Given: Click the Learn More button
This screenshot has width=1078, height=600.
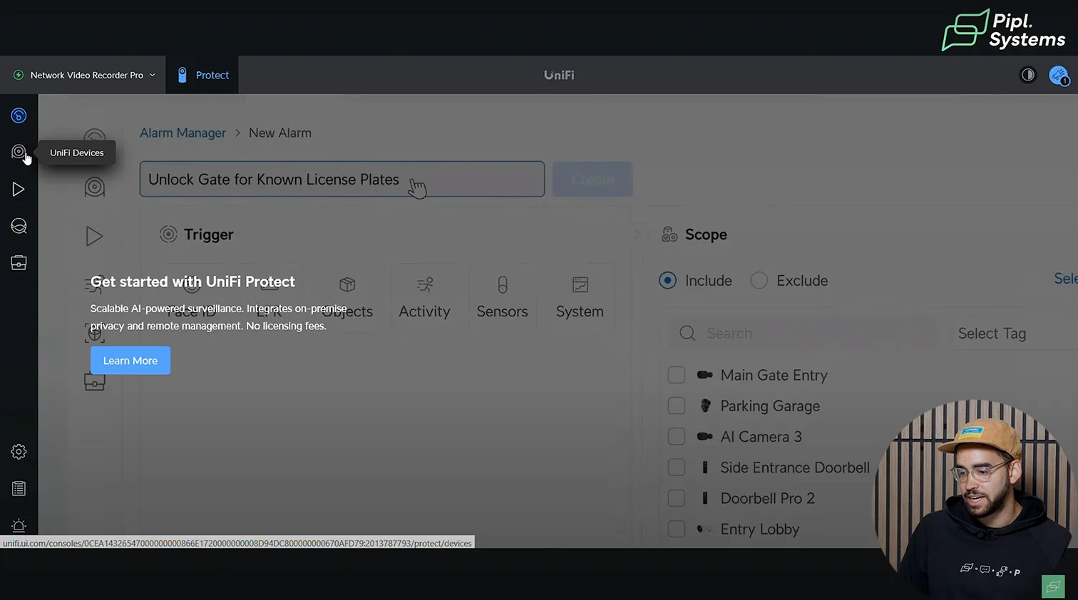Looking at the screenshot, I should point(130,361).
